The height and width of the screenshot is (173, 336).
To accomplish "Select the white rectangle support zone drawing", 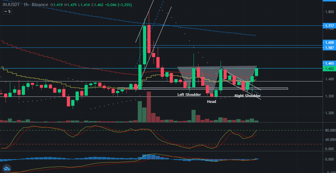I will [203, 88].
